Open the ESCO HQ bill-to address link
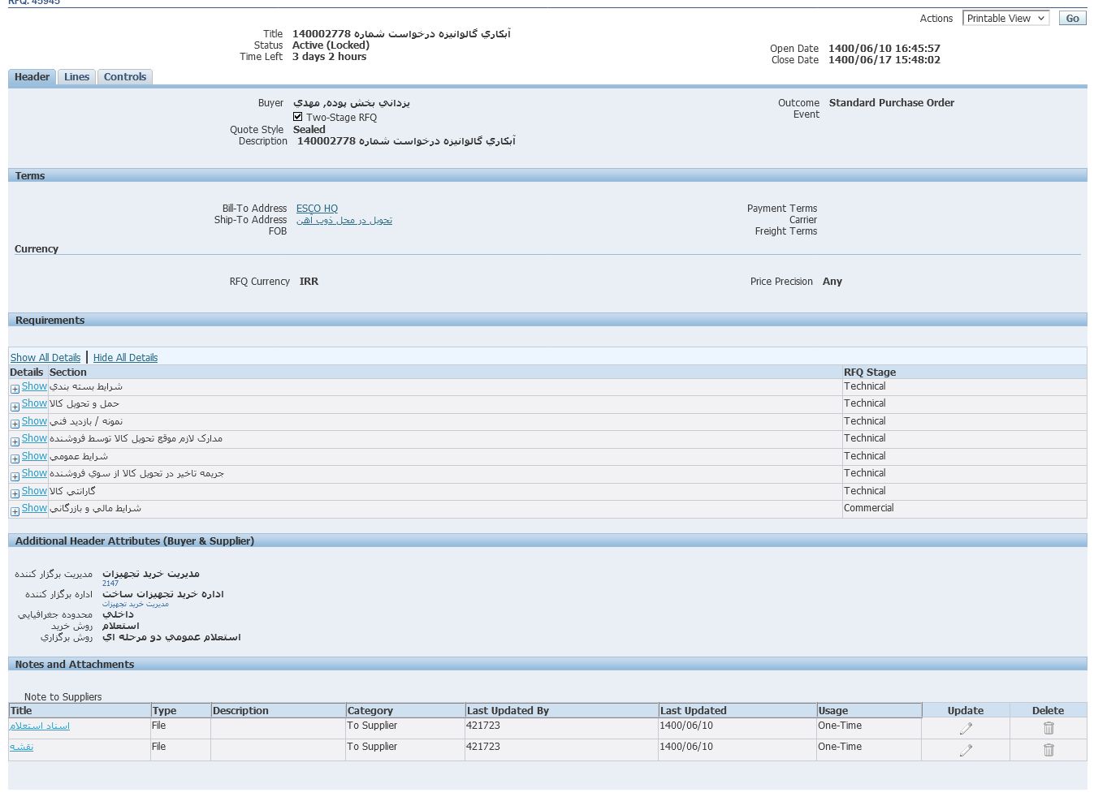The height and width of the screenshot is (797, 1094). coord(317,209)
